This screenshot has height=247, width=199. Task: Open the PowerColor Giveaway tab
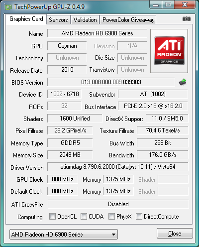coord(128,20)
